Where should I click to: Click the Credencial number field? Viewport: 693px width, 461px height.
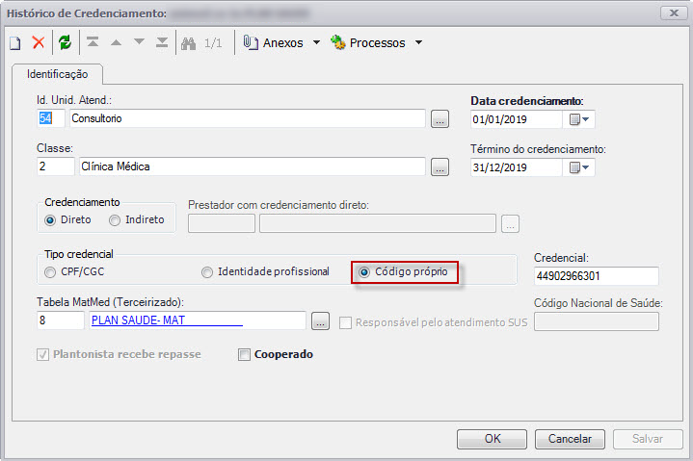coord(597,276)
